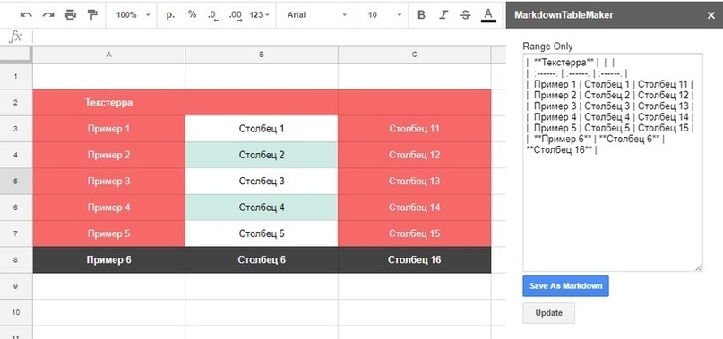Click the undo arrow icon
723x339 pixels.
tap(26, 15)
